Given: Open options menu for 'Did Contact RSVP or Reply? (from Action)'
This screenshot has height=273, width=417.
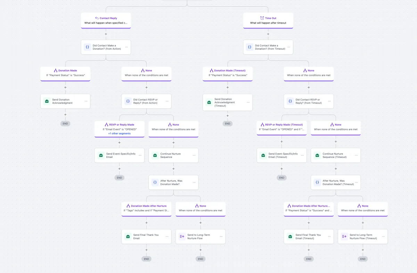Looking at the screenshot, I should [167, 101].
